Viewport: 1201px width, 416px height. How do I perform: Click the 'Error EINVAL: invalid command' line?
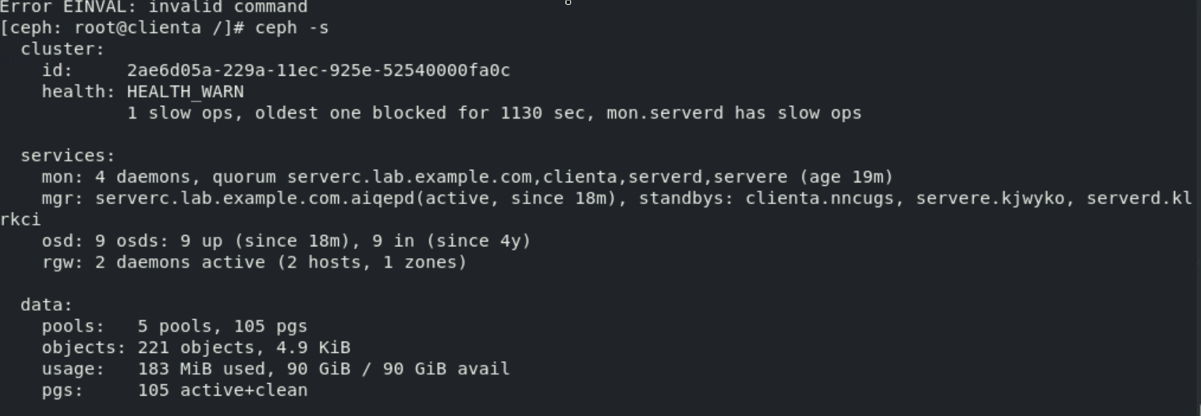(x=154, y=7)
